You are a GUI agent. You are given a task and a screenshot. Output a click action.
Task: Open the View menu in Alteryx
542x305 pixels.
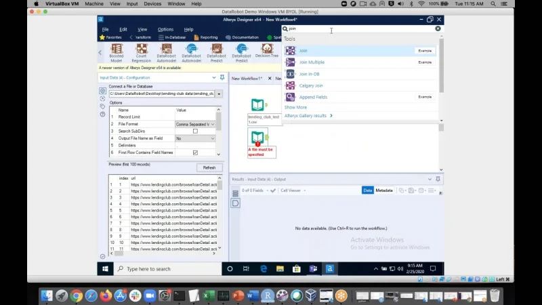point(142,29)
